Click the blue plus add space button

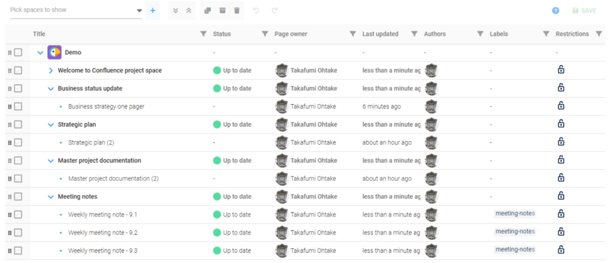coord(153,11)
